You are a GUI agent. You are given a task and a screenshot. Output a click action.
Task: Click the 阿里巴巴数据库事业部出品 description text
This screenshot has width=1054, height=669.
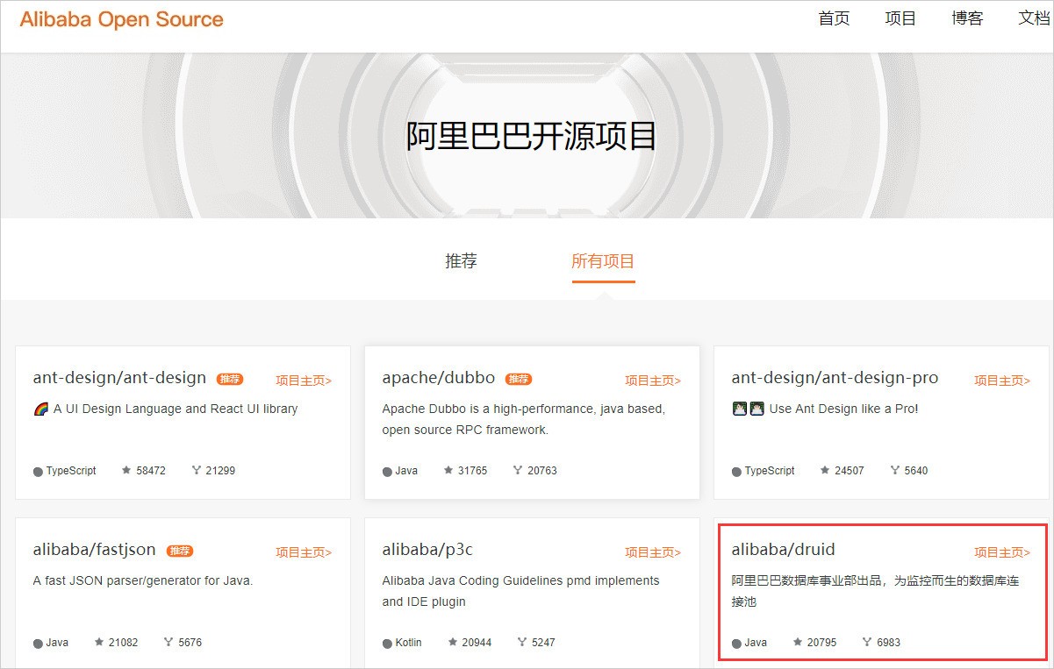coord(876,591)
